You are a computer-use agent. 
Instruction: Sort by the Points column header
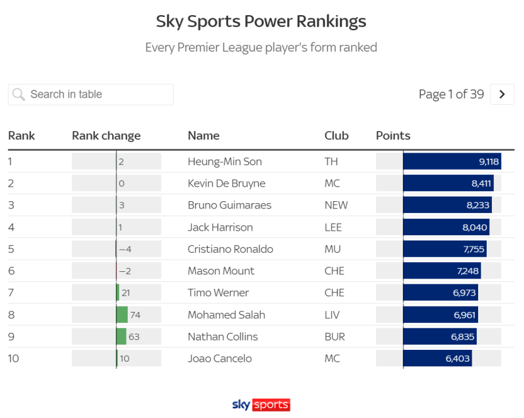pos(393,136)
